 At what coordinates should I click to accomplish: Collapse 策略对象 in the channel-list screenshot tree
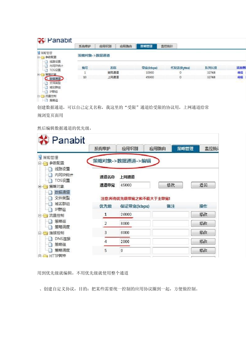[x=39, y=75]
